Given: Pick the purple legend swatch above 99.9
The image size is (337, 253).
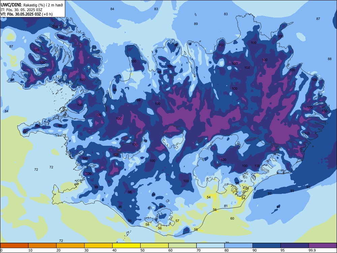Looking at the screenshot, I should click(323, 246).
